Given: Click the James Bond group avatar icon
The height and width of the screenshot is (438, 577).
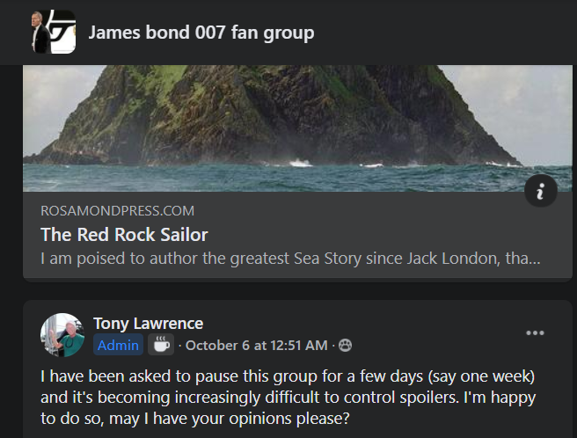Looking at the screenshot, I should coord(49,33).
